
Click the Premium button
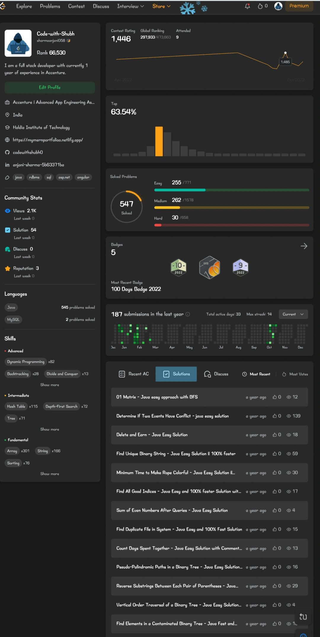tap(299, 6)
